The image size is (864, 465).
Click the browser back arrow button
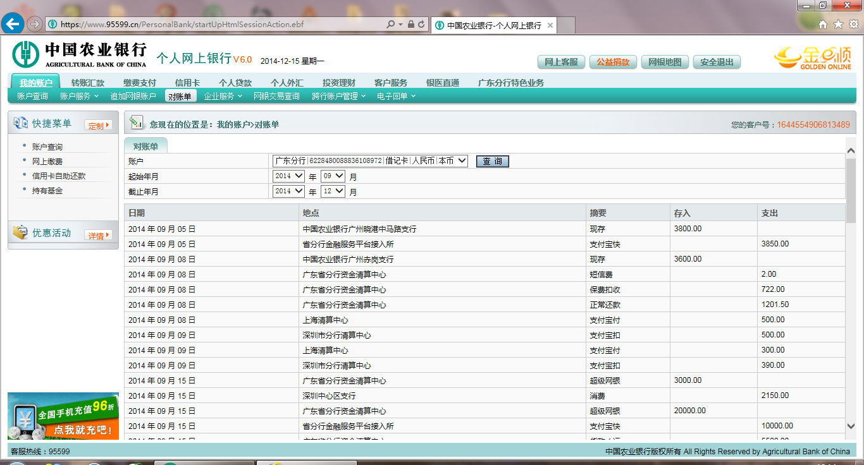pos(13,24)
